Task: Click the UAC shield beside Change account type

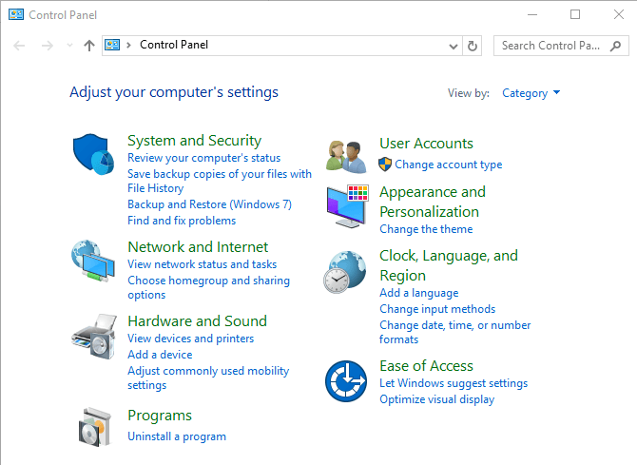Action: (385, 165)
